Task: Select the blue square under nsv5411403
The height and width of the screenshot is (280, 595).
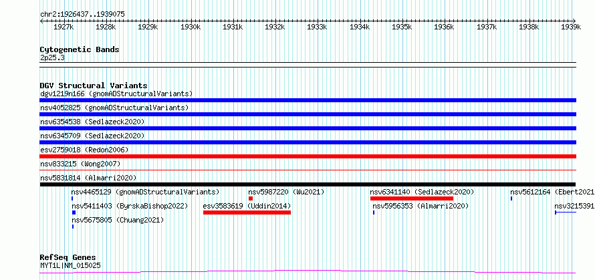Action: pyautogui.click(x=74, y=213)
